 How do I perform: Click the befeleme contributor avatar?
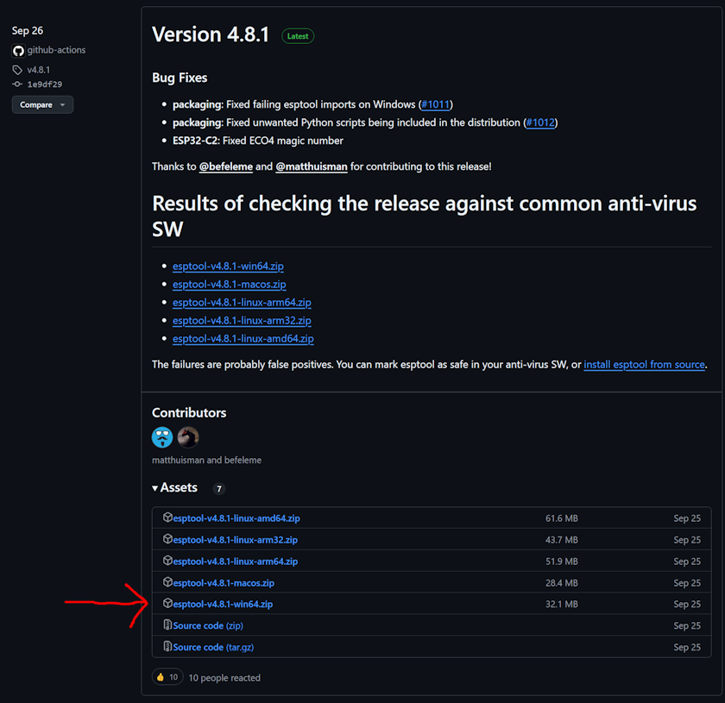tap(188, 437)
